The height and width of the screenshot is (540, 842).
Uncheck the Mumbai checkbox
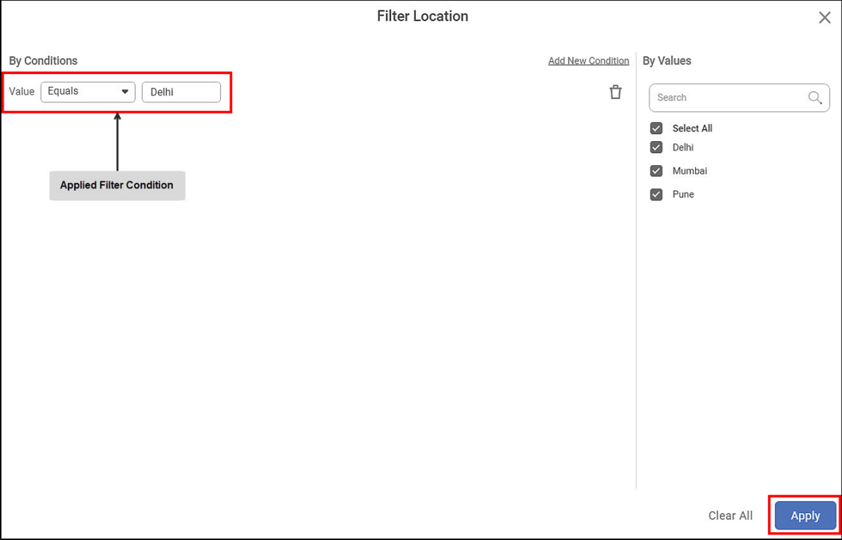coord(656,171)
